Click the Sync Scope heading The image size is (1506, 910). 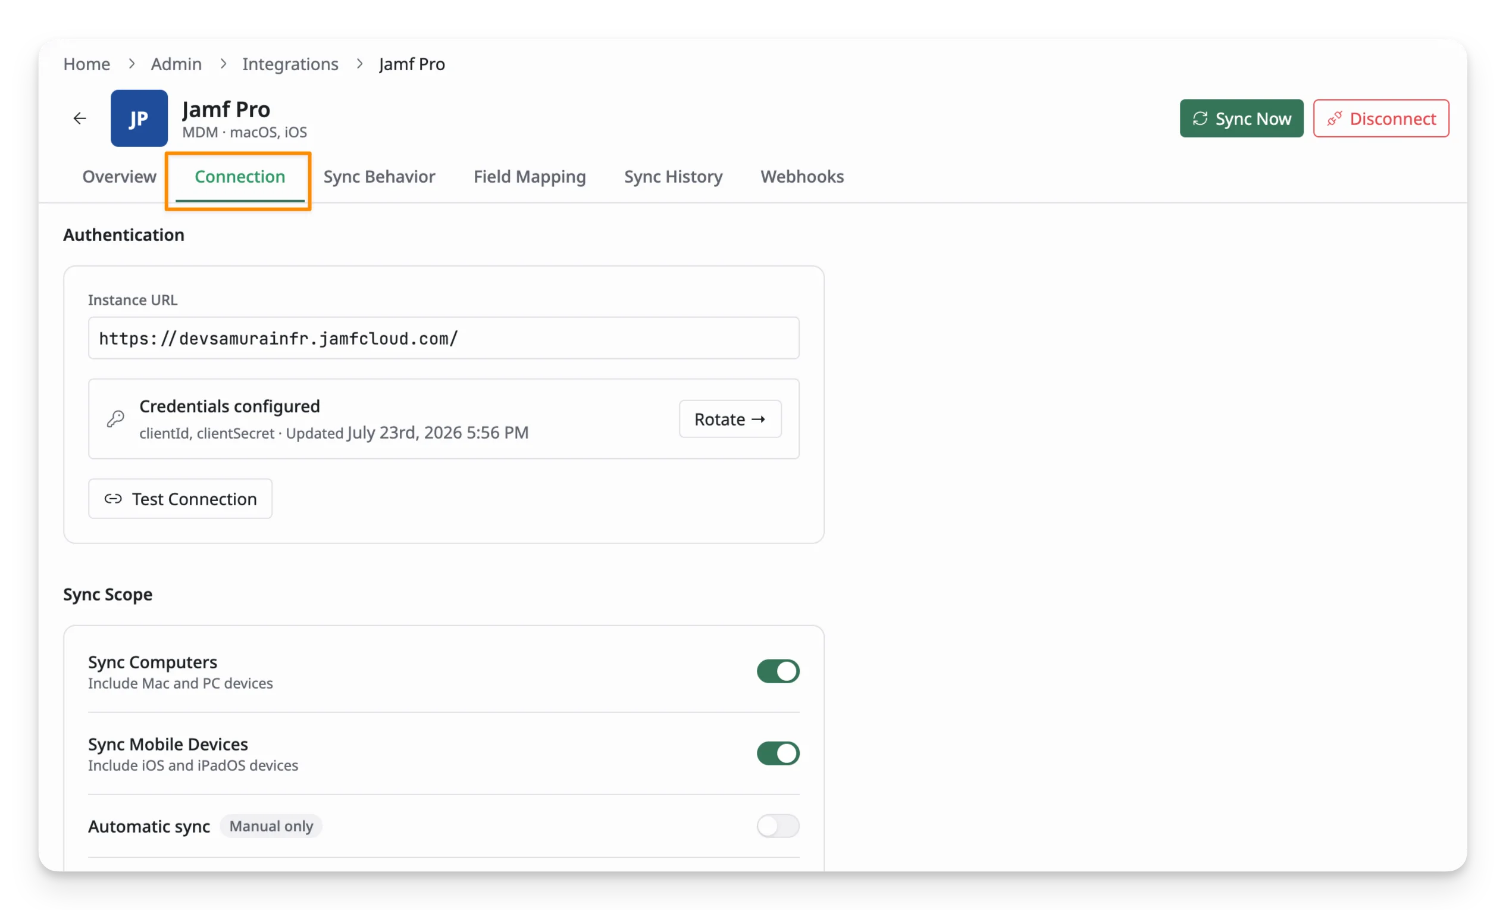coord(108,595)
